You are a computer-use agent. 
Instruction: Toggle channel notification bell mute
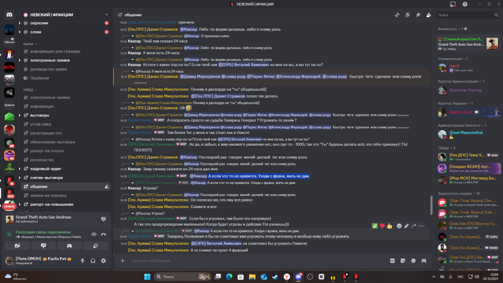pyautogui.click(x=408, y=15)
